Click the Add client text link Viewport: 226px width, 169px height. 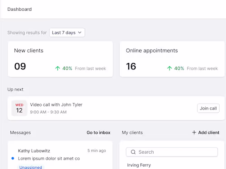(x=209, y=132)
